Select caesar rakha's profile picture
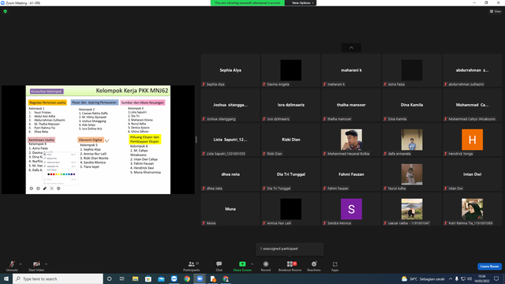The image size is (505, 284). [x=412, y=209]
